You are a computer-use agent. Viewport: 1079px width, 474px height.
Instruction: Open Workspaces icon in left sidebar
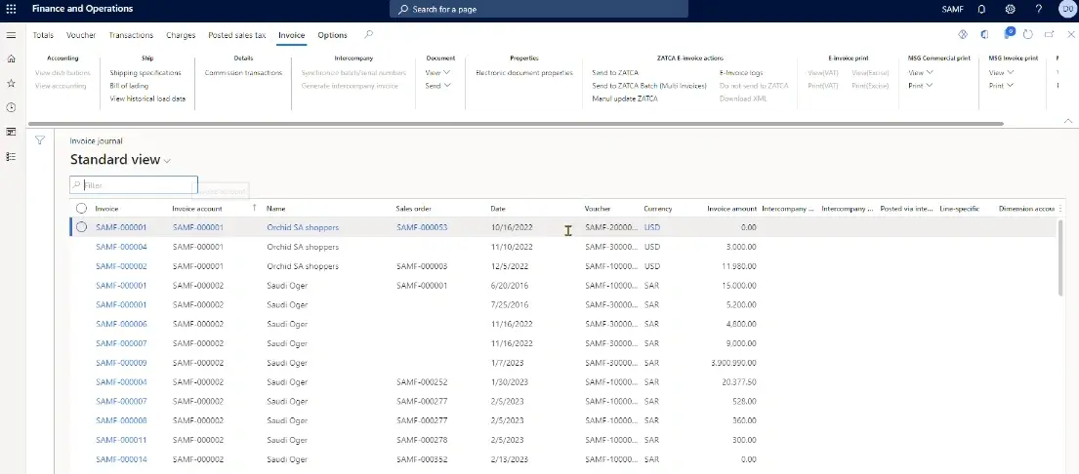11,132
